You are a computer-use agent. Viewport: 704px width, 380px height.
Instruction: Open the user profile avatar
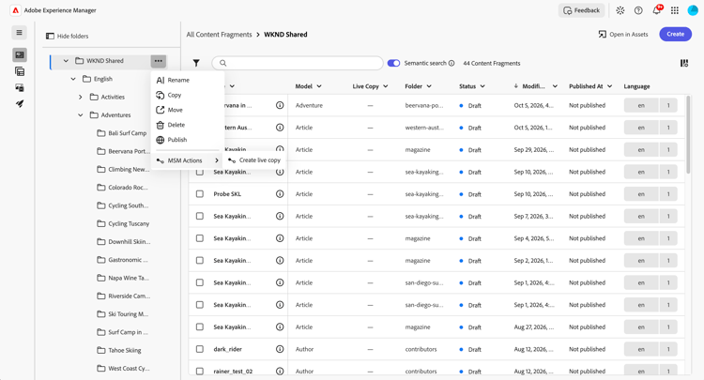(x=693, y=10)
